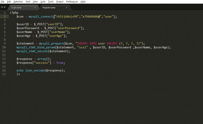The width and height of the screenshot is (203, 124).
Task: Switch to the Login.php tab
Action: (23, 7)
